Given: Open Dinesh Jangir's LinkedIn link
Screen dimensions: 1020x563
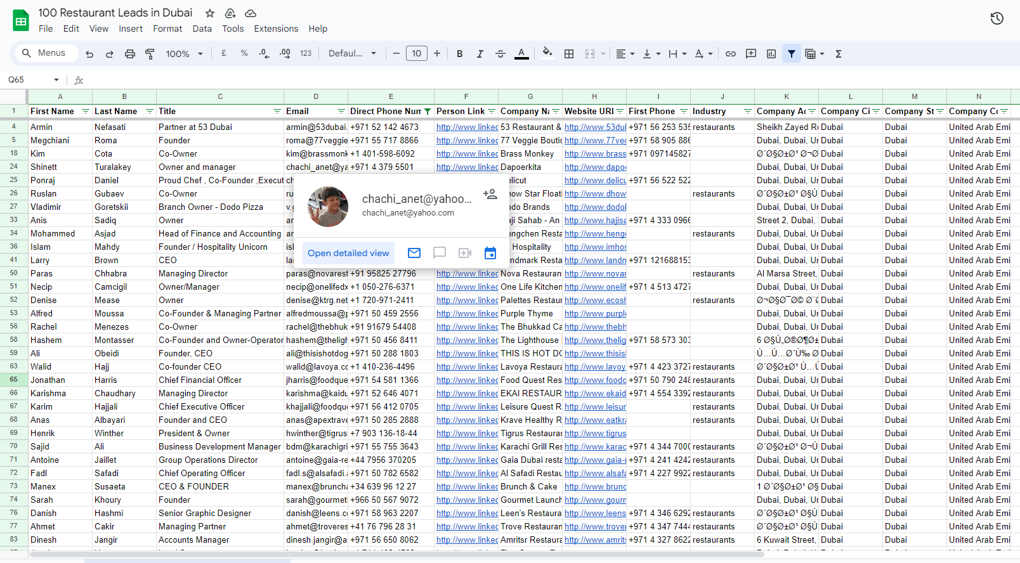Looking at the screenshot, I should point(467,540).
